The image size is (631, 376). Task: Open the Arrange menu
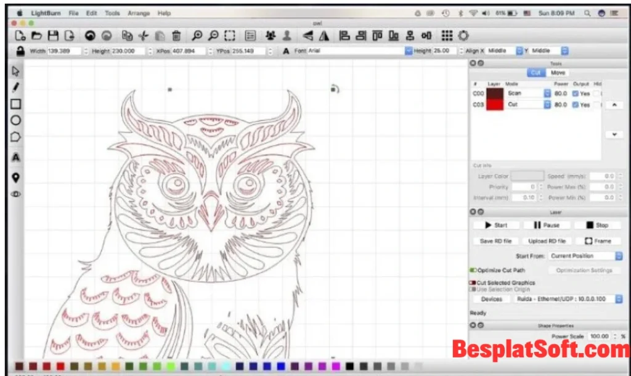[138, 12]
